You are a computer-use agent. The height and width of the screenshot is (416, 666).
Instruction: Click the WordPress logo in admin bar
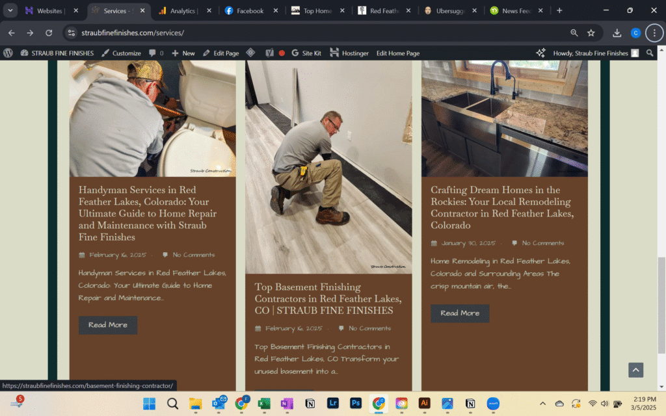point(8,53)
